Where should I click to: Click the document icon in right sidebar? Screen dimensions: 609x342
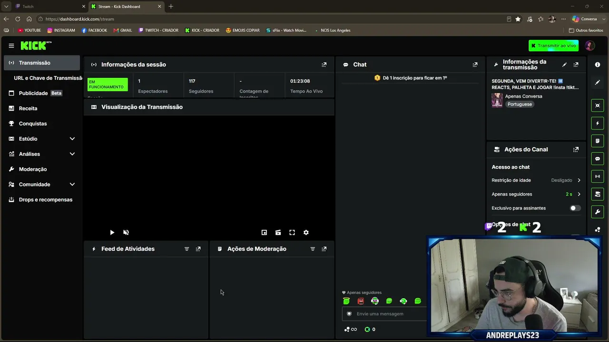point(598,141)
